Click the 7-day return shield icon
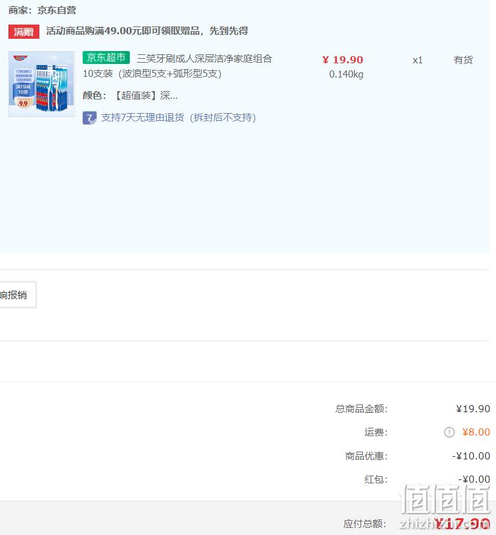 (x=89, y=118)
